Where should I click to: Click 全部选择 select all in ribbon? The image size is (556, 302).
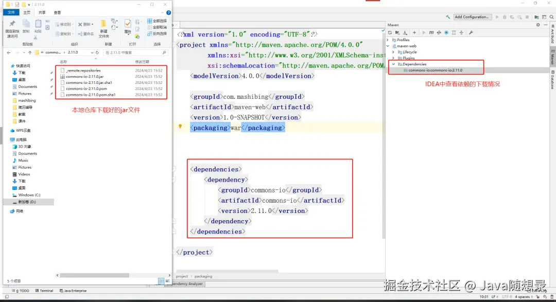coord(157,21)
